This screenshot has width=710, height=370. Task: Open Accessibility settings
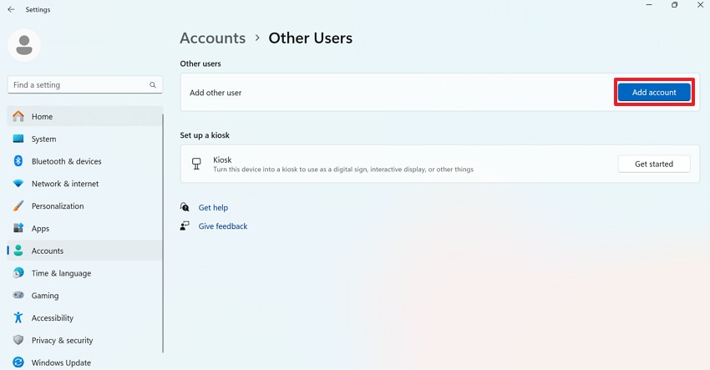(x=84, y=317)
